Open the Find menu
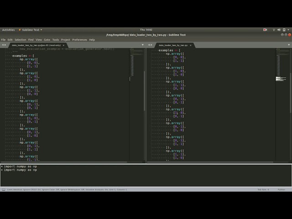Viewport: 292px width, 219px height. 31,40
